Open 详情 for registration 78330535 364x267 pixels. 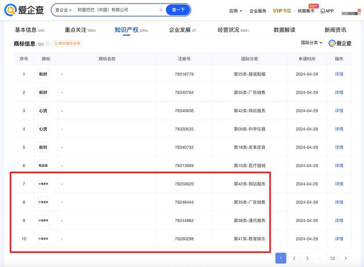coord(339,129)
